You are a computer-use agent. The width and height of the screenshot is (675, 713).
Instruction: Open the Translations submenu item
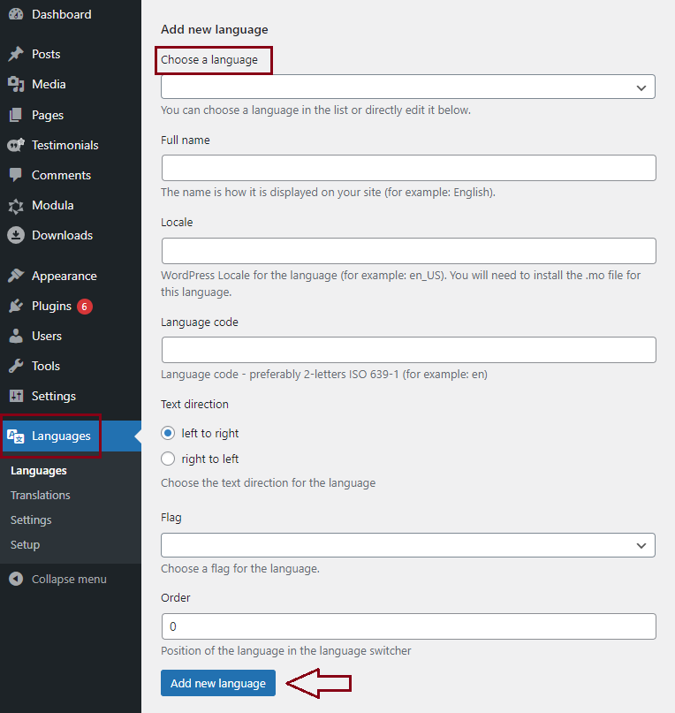pos(41,496)
